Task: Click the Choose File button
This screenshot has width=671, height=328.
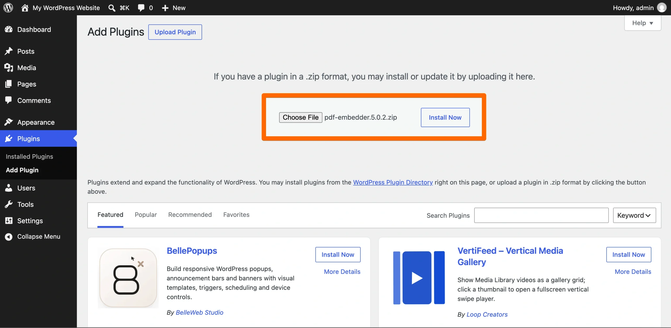Action: (300, 117)
